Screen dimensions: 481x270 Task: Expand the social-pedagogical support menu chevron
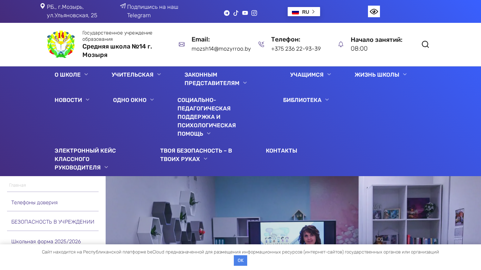pos(209,133)
